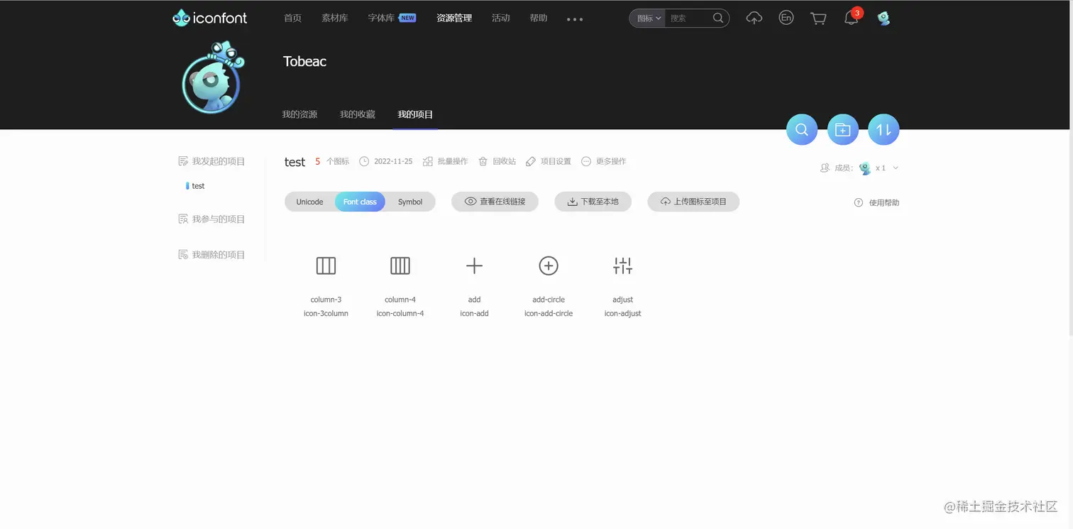Click the search magnifier in header search box
Viewport: 1073px width, 529px height.
(718, 18)
